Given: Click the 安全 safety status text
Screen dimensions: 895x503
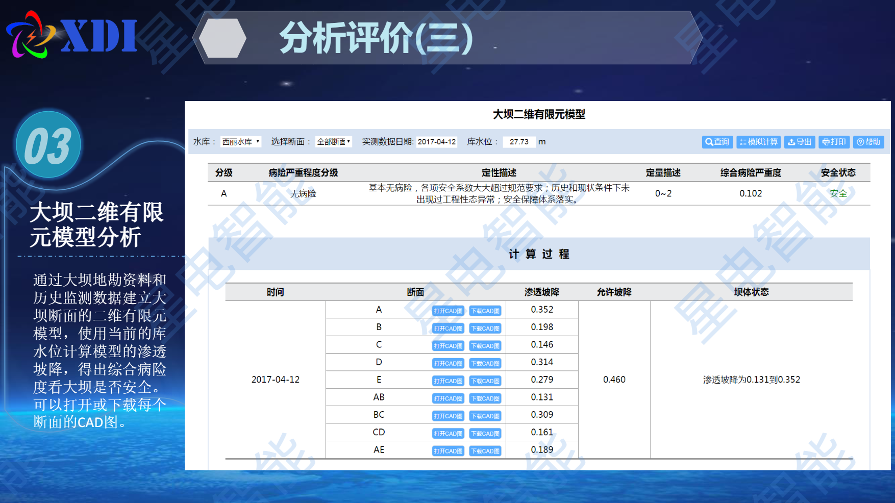Looking at the screenshot, I should 838,193.
